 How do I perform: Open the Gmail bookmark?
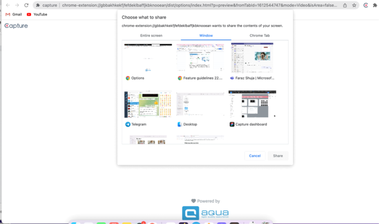pos(14,14)
